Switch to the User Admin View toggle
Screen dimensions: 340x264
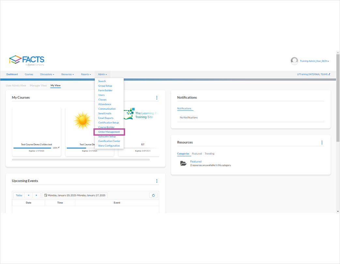[16, 85]
